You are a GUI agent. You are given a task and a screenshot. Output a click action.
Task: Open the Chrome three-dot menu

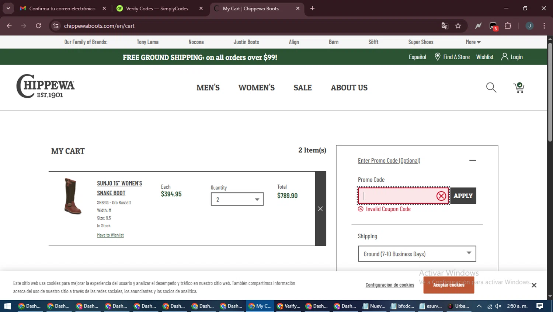click(544, 26)
